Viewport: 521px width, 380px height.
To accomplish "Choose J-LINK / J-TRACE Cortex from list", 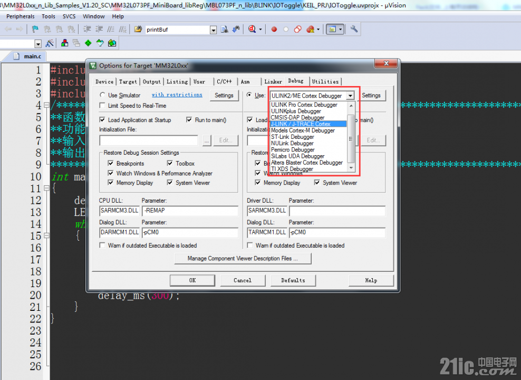I will 308,124.
